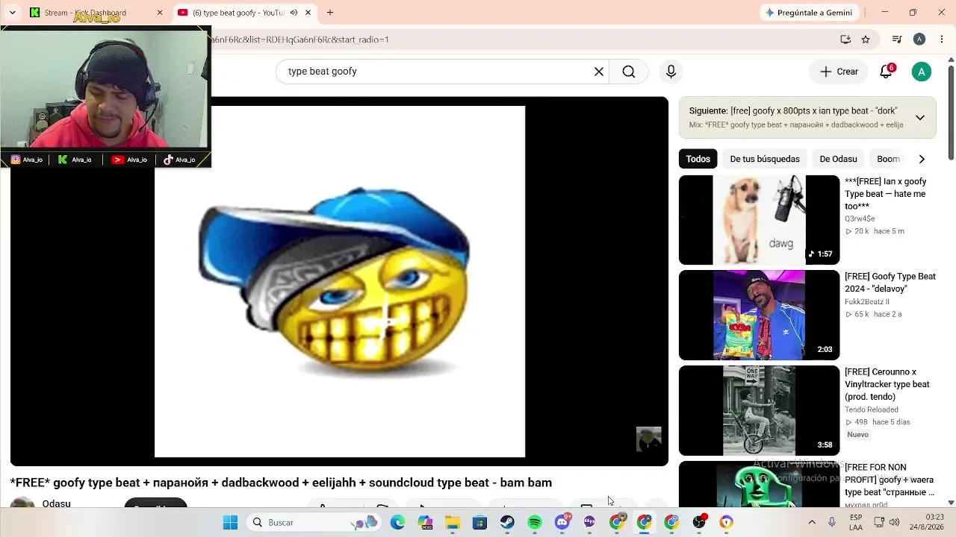The image size is (956, 537).
Task: Open the Goofy Type Beat 2024 'delavoy' thumbnail
Action: [759, 315]
